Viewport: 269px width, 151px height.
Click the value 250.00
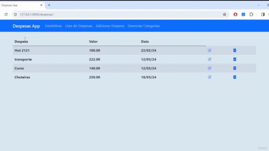click(95, 77)
